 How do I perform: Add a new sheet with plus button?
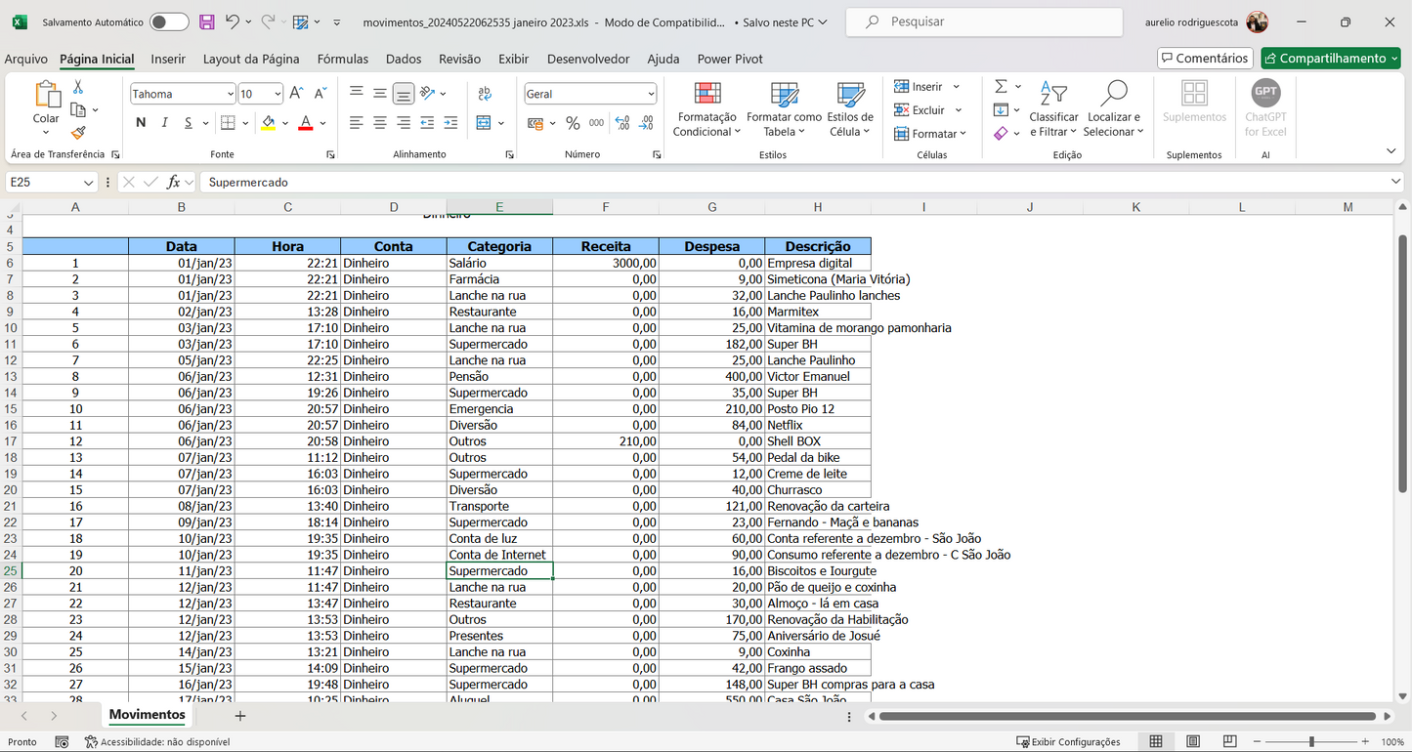click(x=239, y=715)
